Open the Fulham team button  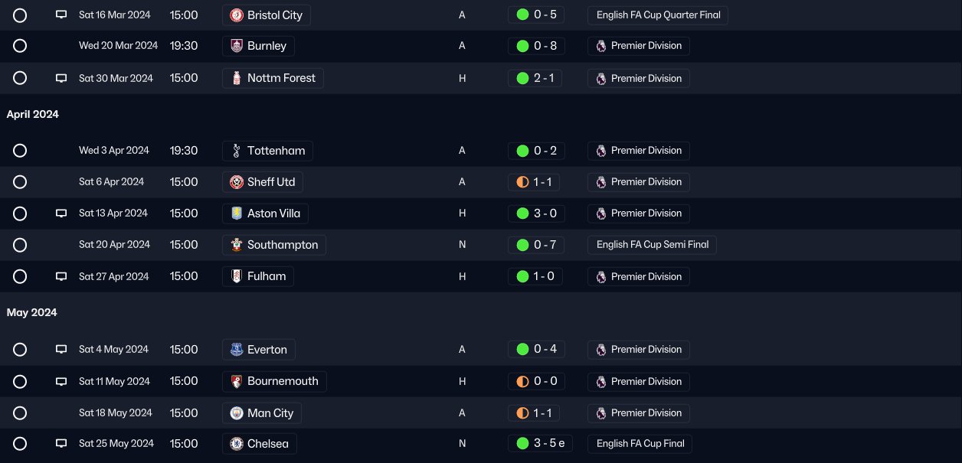pos(258,276)
